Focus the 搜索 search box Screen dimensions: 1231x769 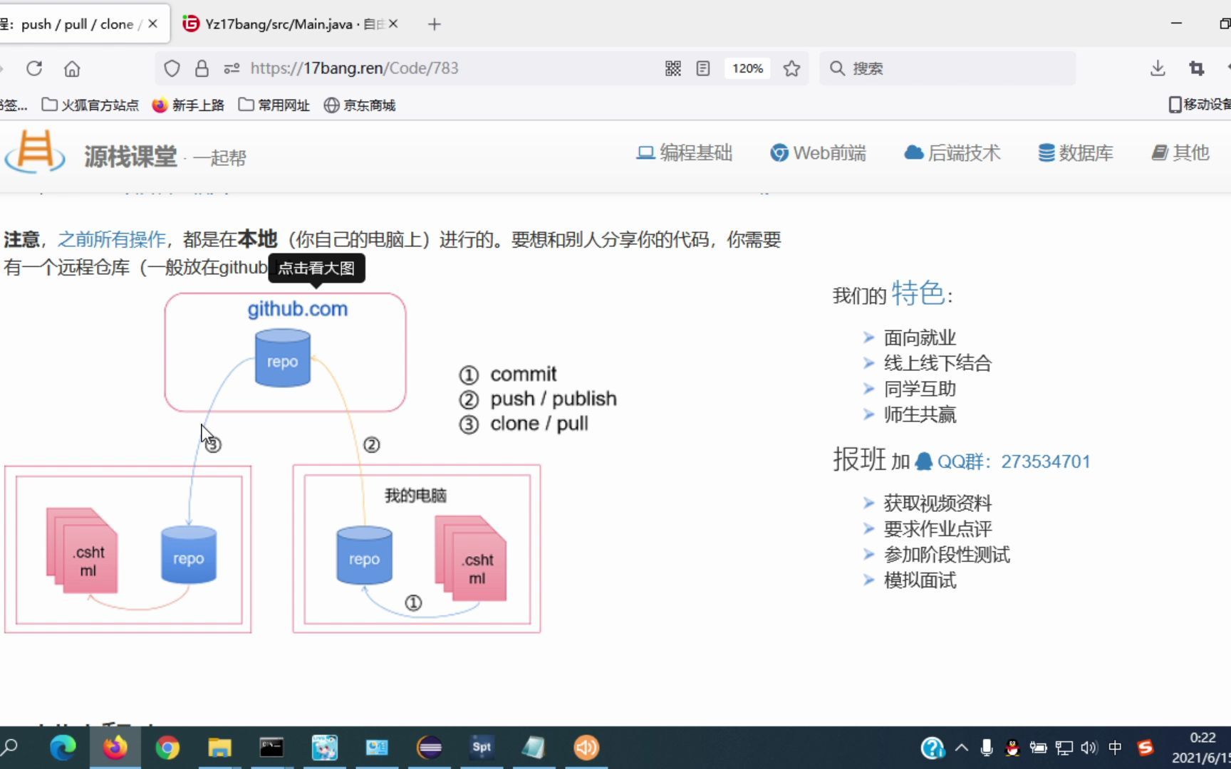[947, 68]
